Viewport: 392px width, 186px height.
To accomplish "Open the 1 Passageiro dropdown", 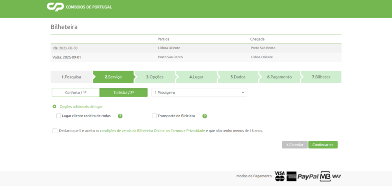I will [199, 93].
